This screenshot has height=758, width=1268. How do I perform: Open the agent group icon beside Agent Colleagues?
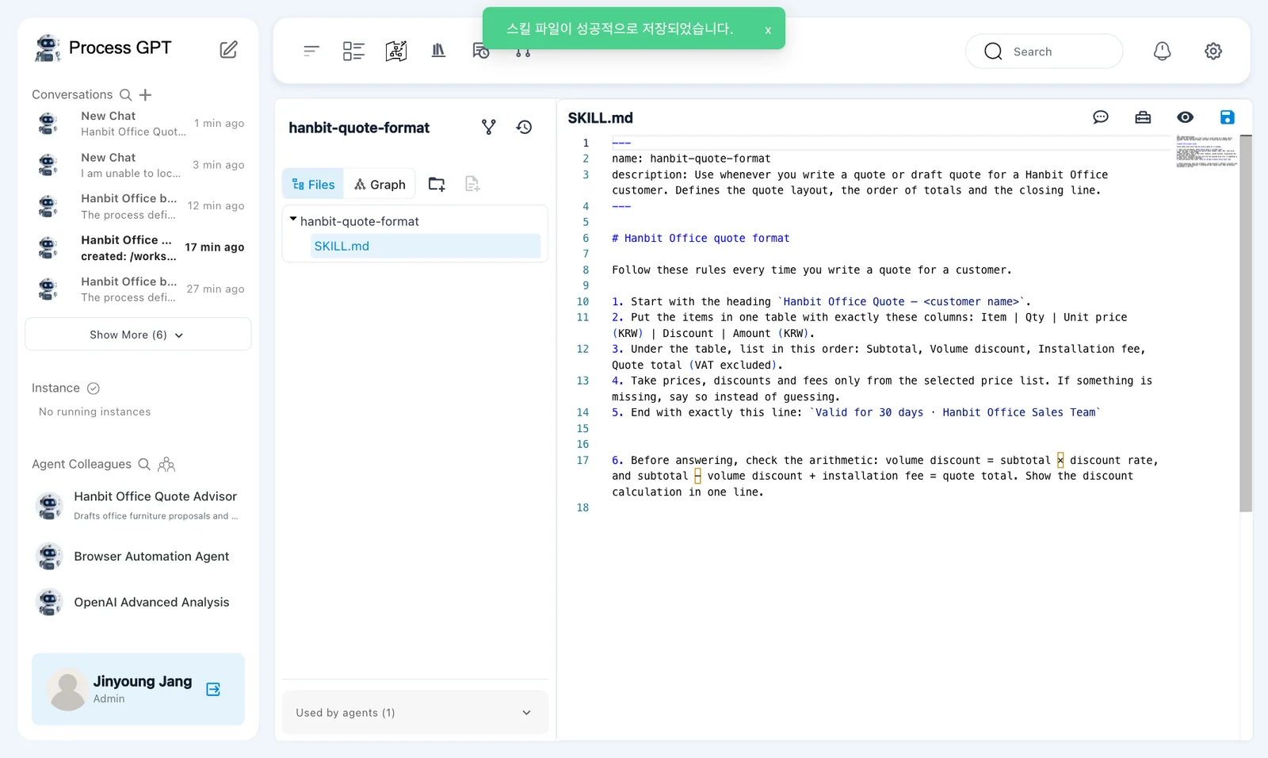click(x=166, y=465)
